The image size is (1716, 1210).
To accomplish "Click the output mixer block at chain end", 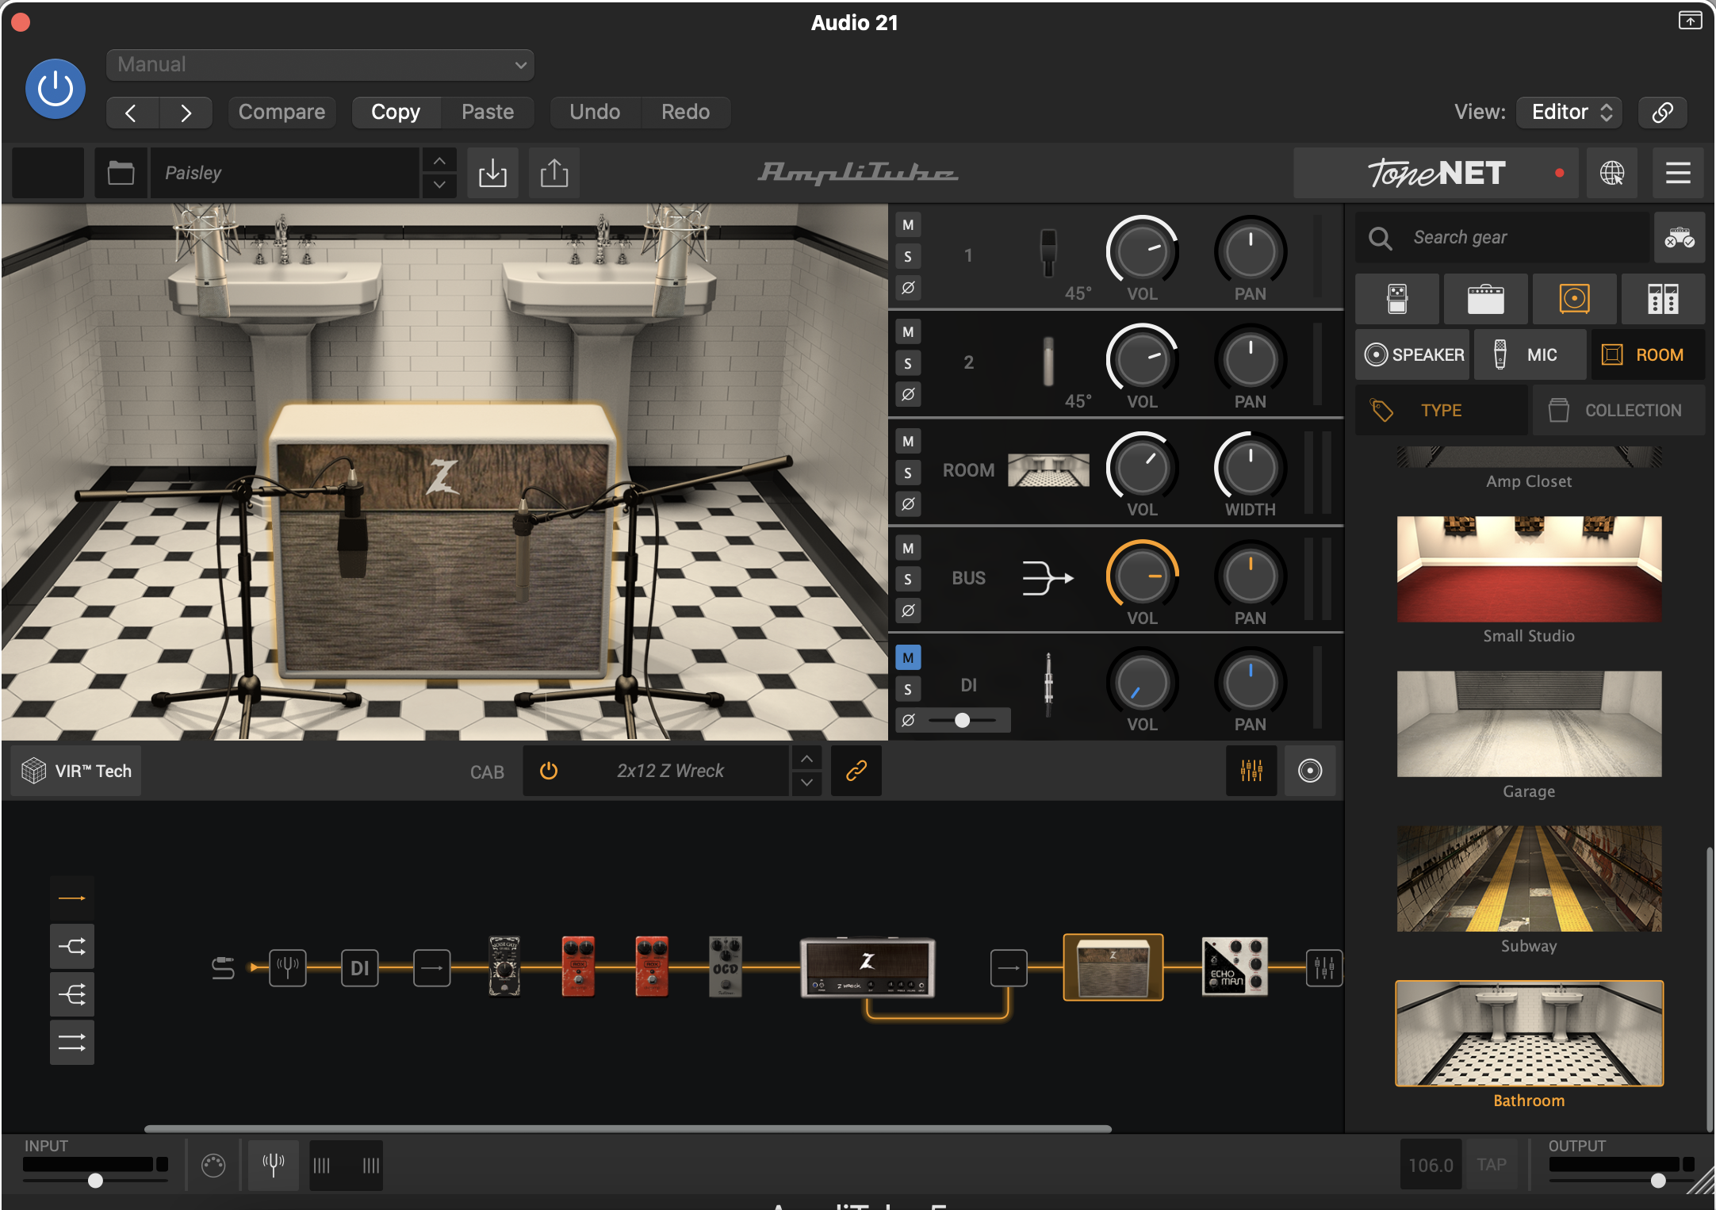I will [x=1324, y=967].
